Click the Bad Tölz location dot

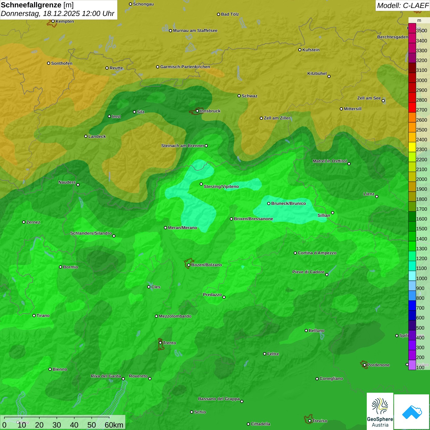point(218,14)
